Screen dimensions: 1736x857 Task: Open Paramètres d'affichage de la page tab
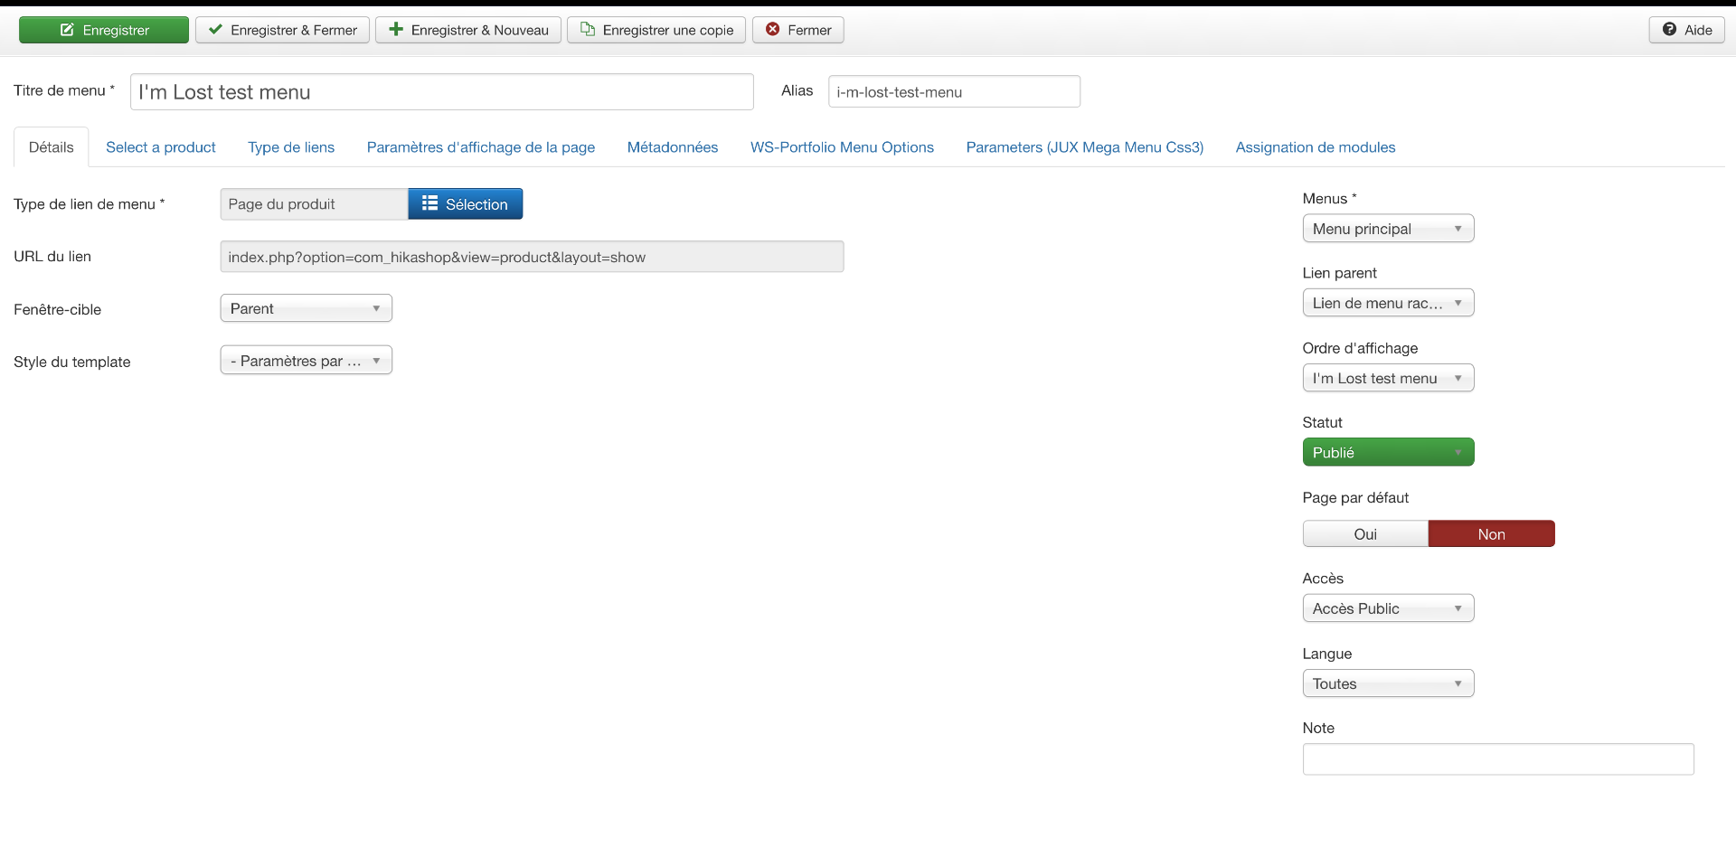(481, 147)
